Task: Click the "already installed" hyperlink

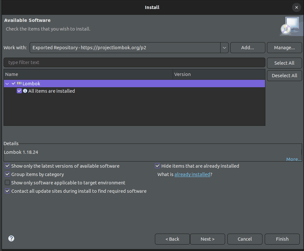Action: (x=192, y=174)
